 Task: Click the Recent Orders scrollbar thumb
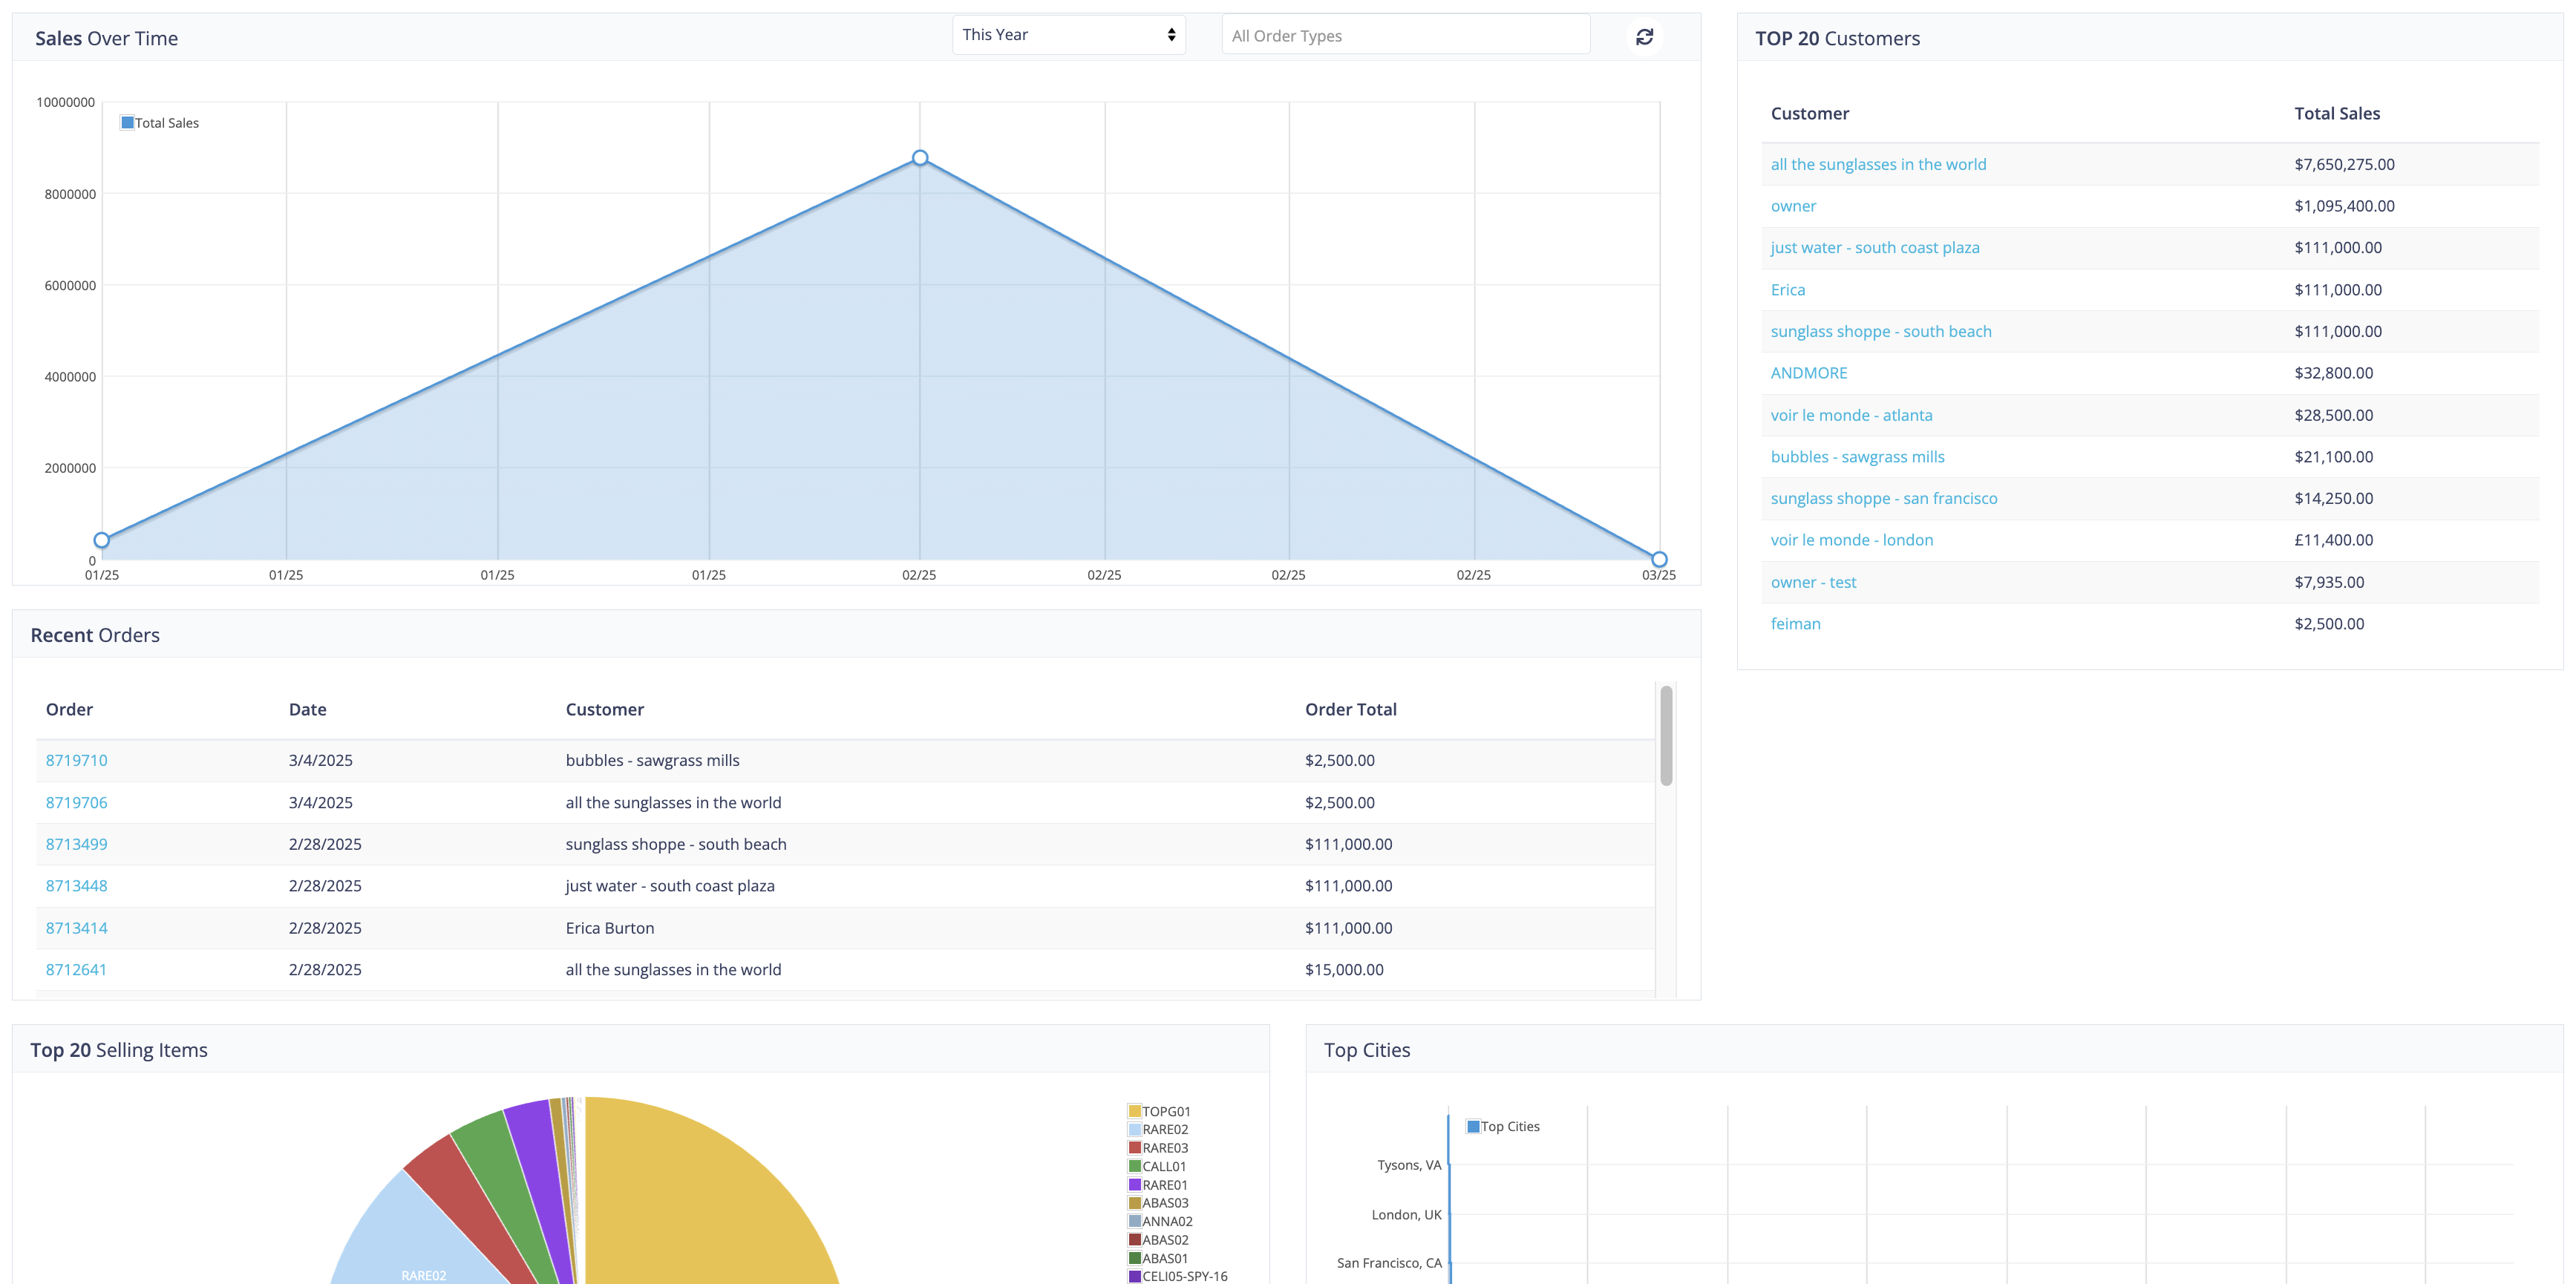pyautogui.click(x=1666, y=735)
